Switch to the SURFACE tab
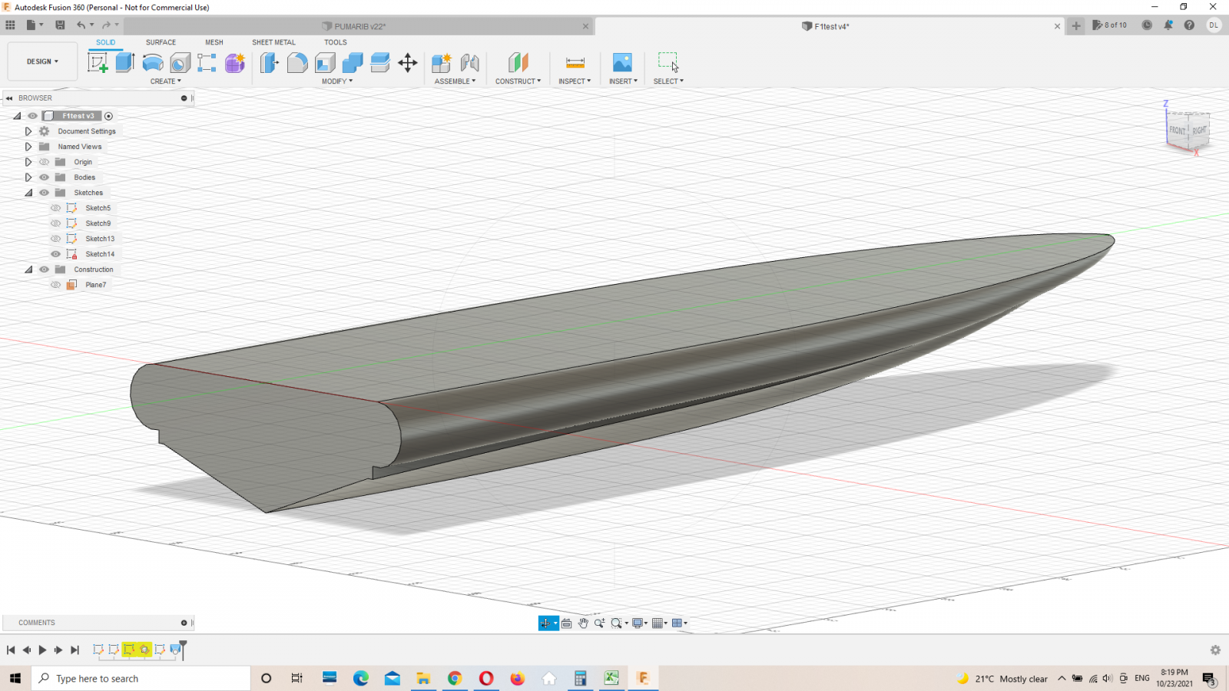 pyautogui.click(x=161, y=42)
